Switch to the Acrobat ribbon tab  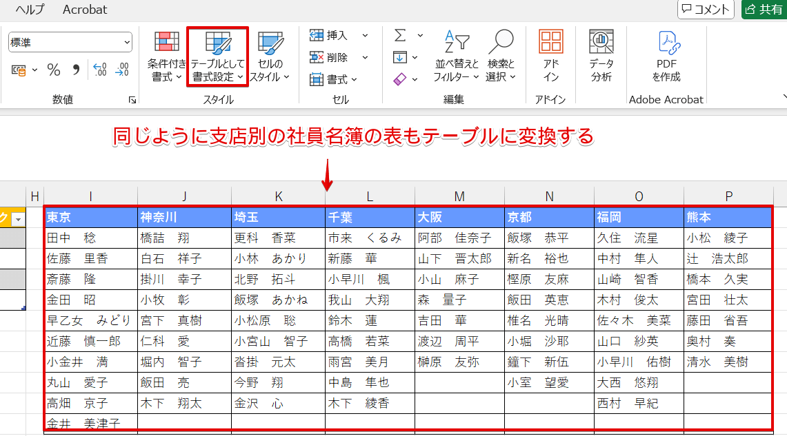pyautogui.click(x=84, y=10)
